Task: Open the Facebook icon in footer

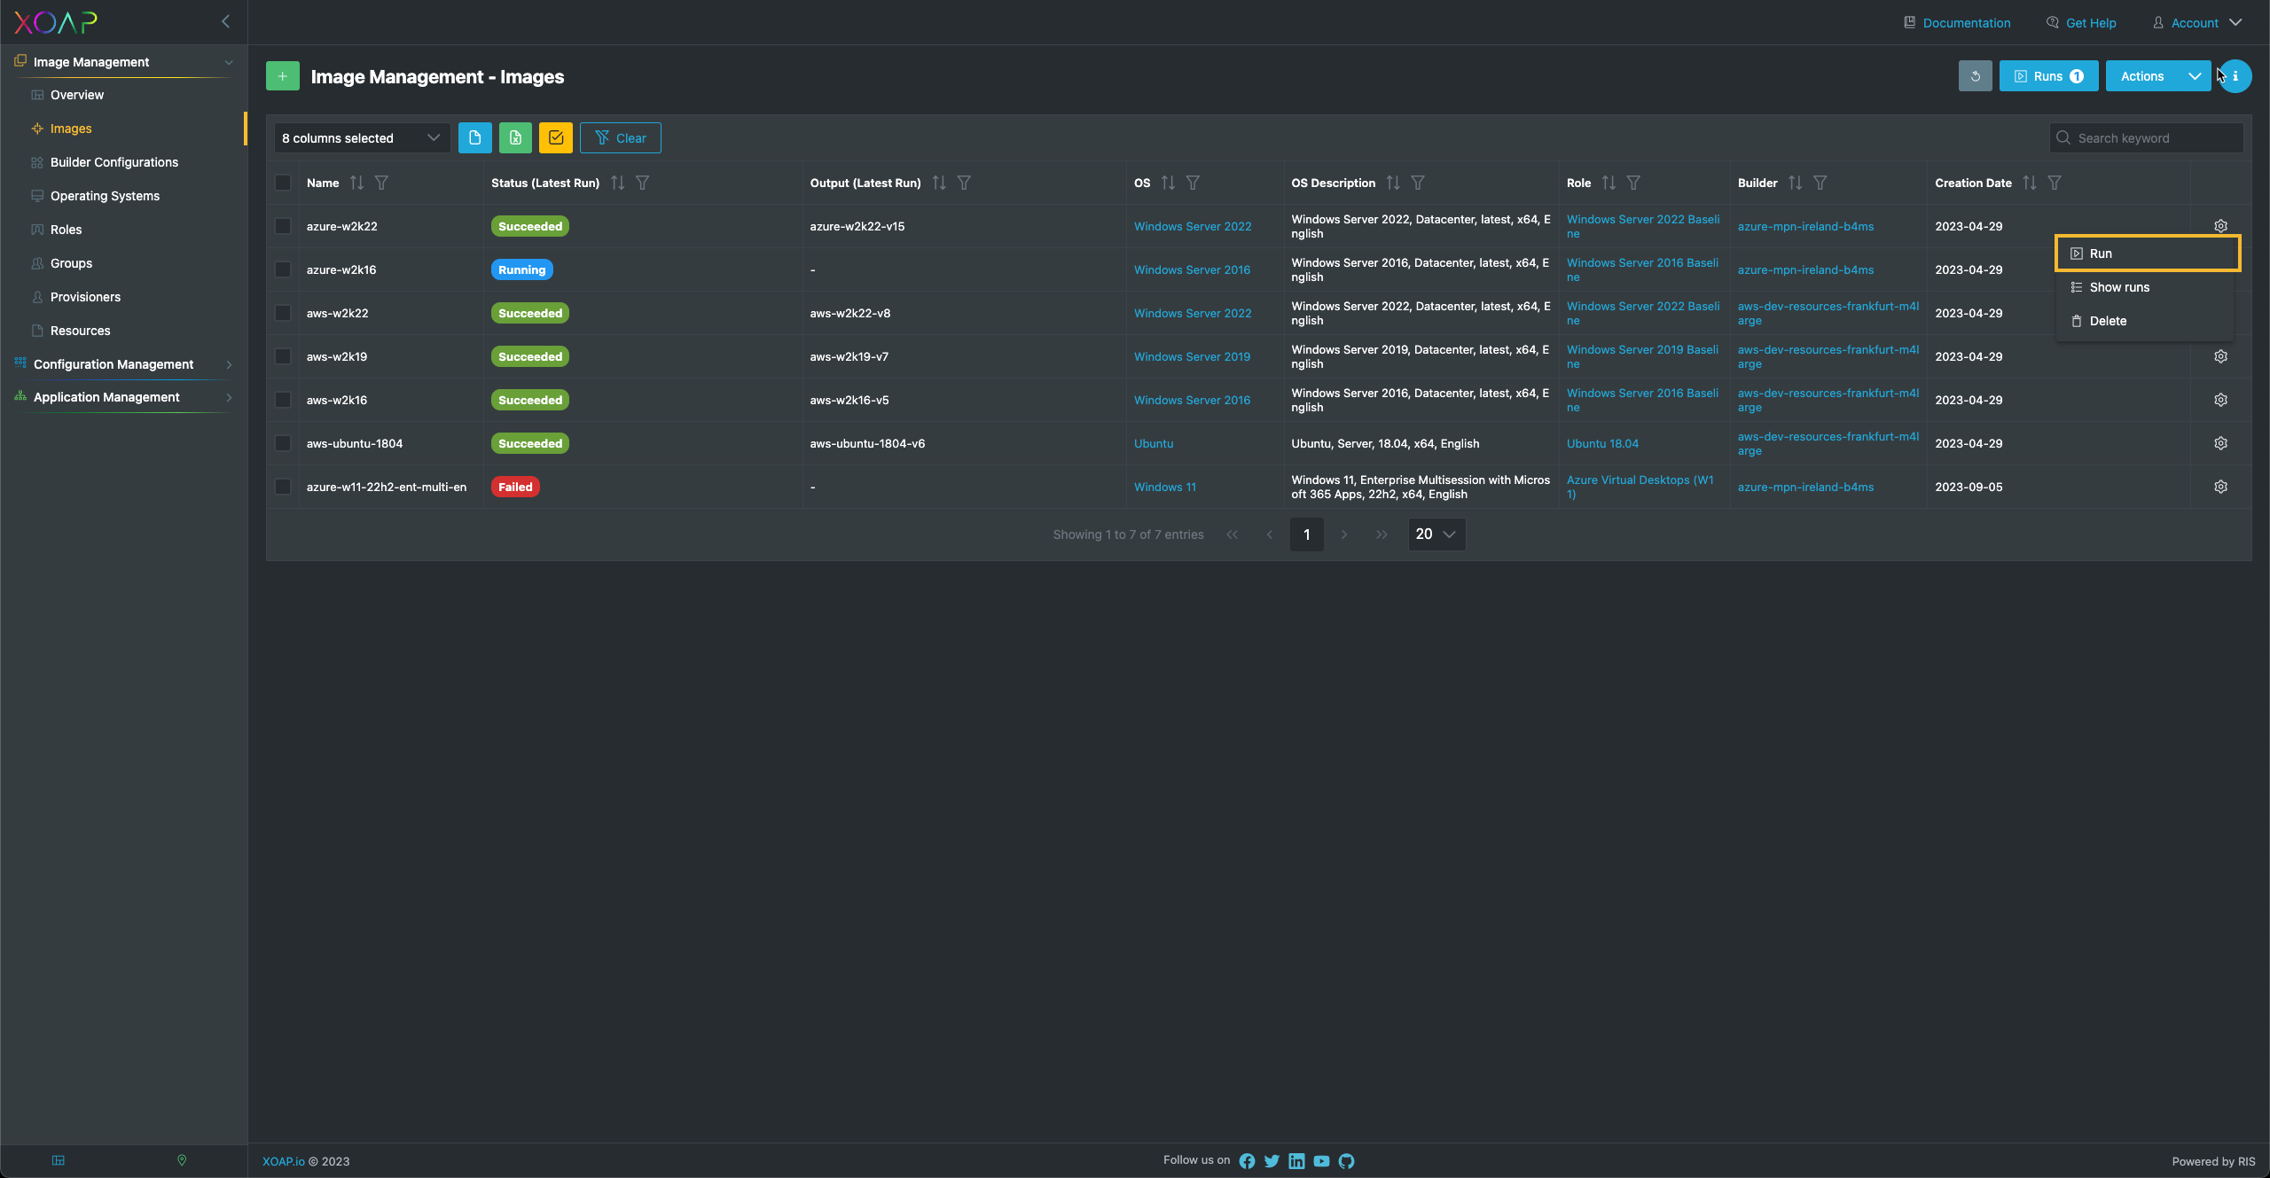Action: [x=1247, y=1161]
